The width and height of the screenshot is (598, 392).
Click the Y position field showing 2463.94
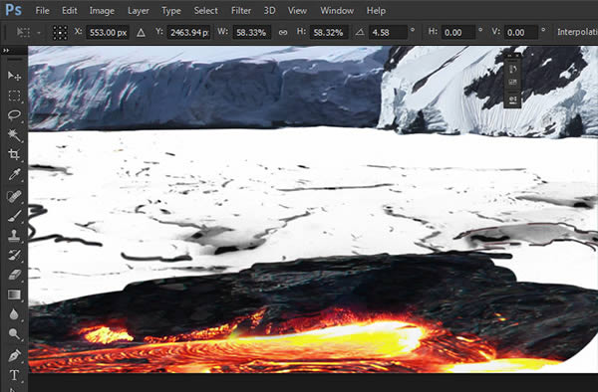(x=188, y=33)
